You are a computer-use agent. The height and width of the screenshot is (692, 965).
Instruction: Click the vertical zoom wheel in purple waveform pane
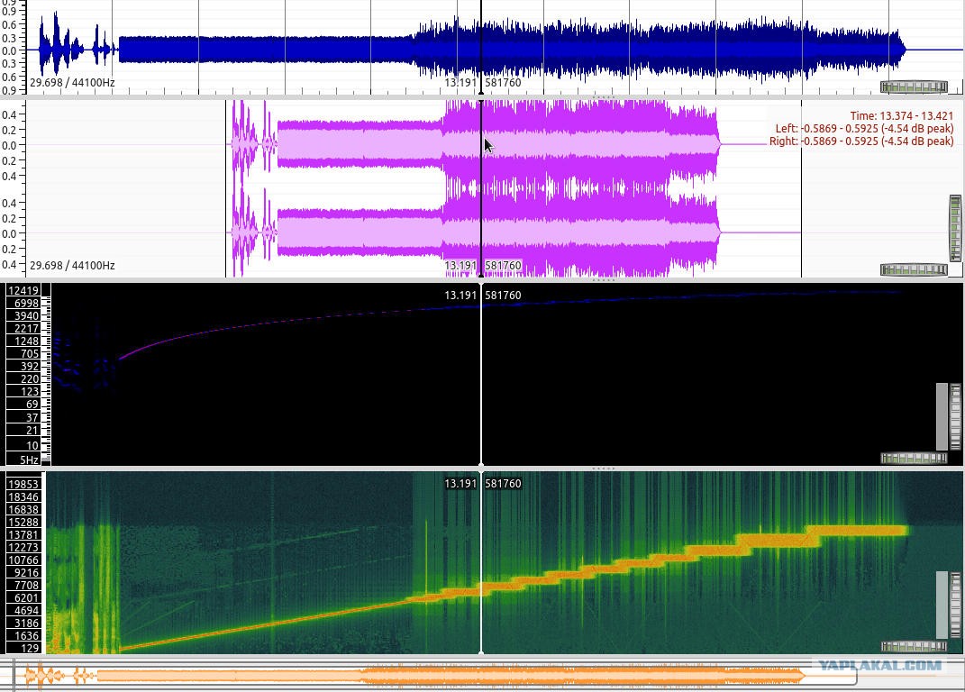pyautogui.click(x=955, y=228)
